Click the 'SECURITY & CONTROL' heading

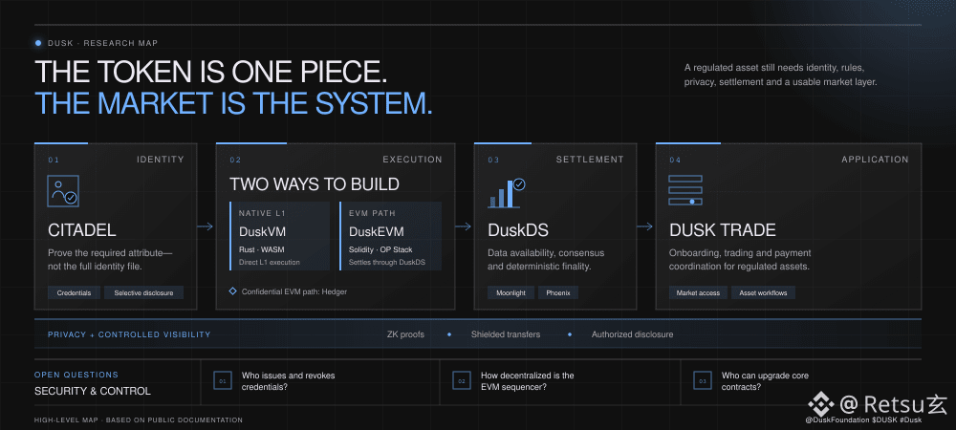pyautogui.click(x=93, y=391)
